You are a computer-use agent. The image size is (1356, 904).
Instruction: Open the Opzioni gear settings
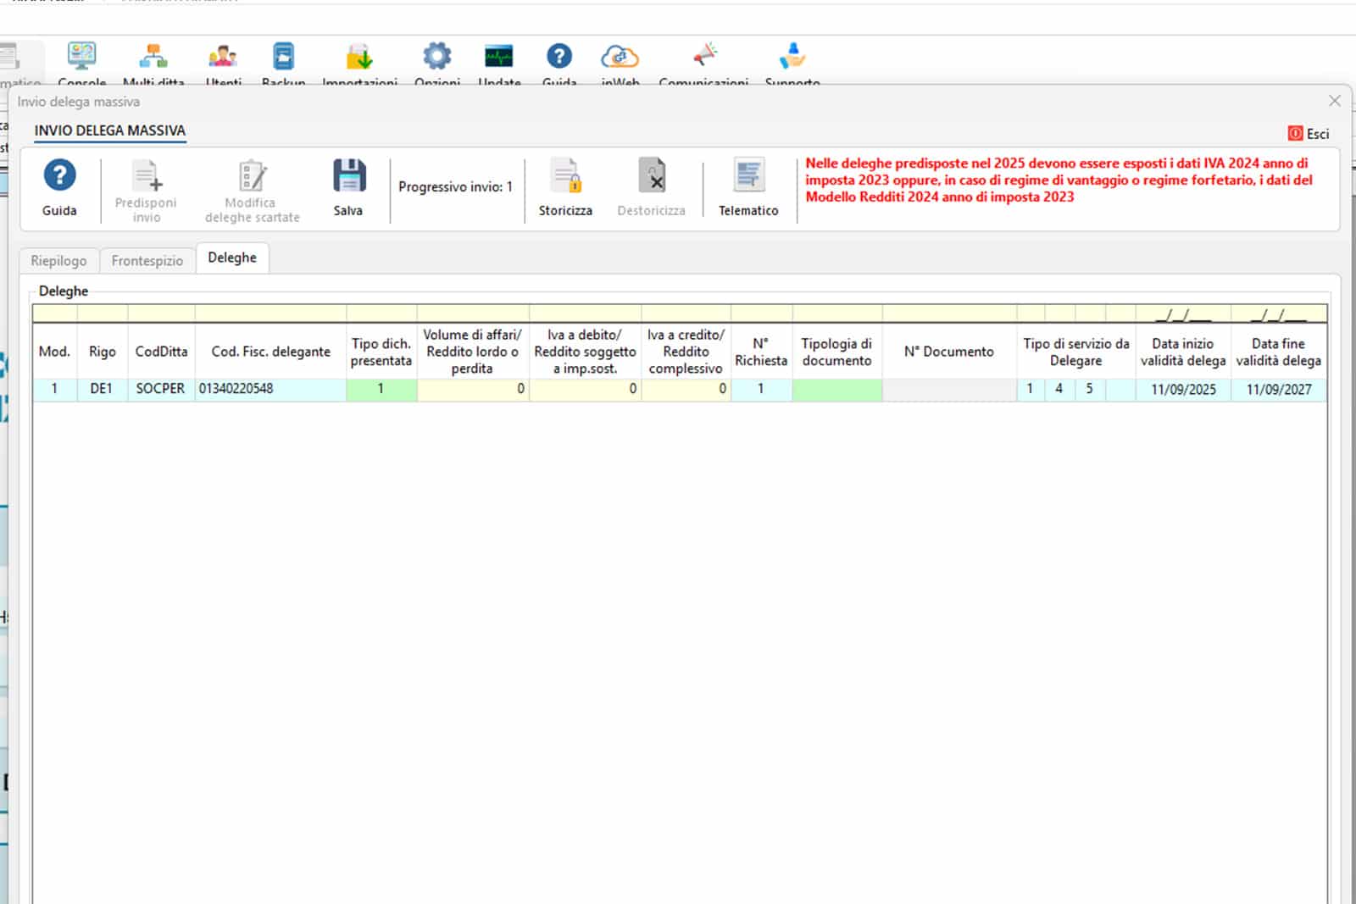tap(437, 58)
